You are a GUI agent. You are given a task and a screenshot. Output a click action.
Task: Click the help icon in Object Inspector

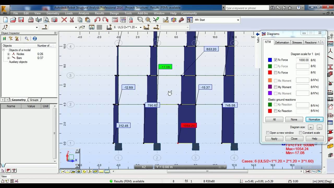(x=35, y=39)
